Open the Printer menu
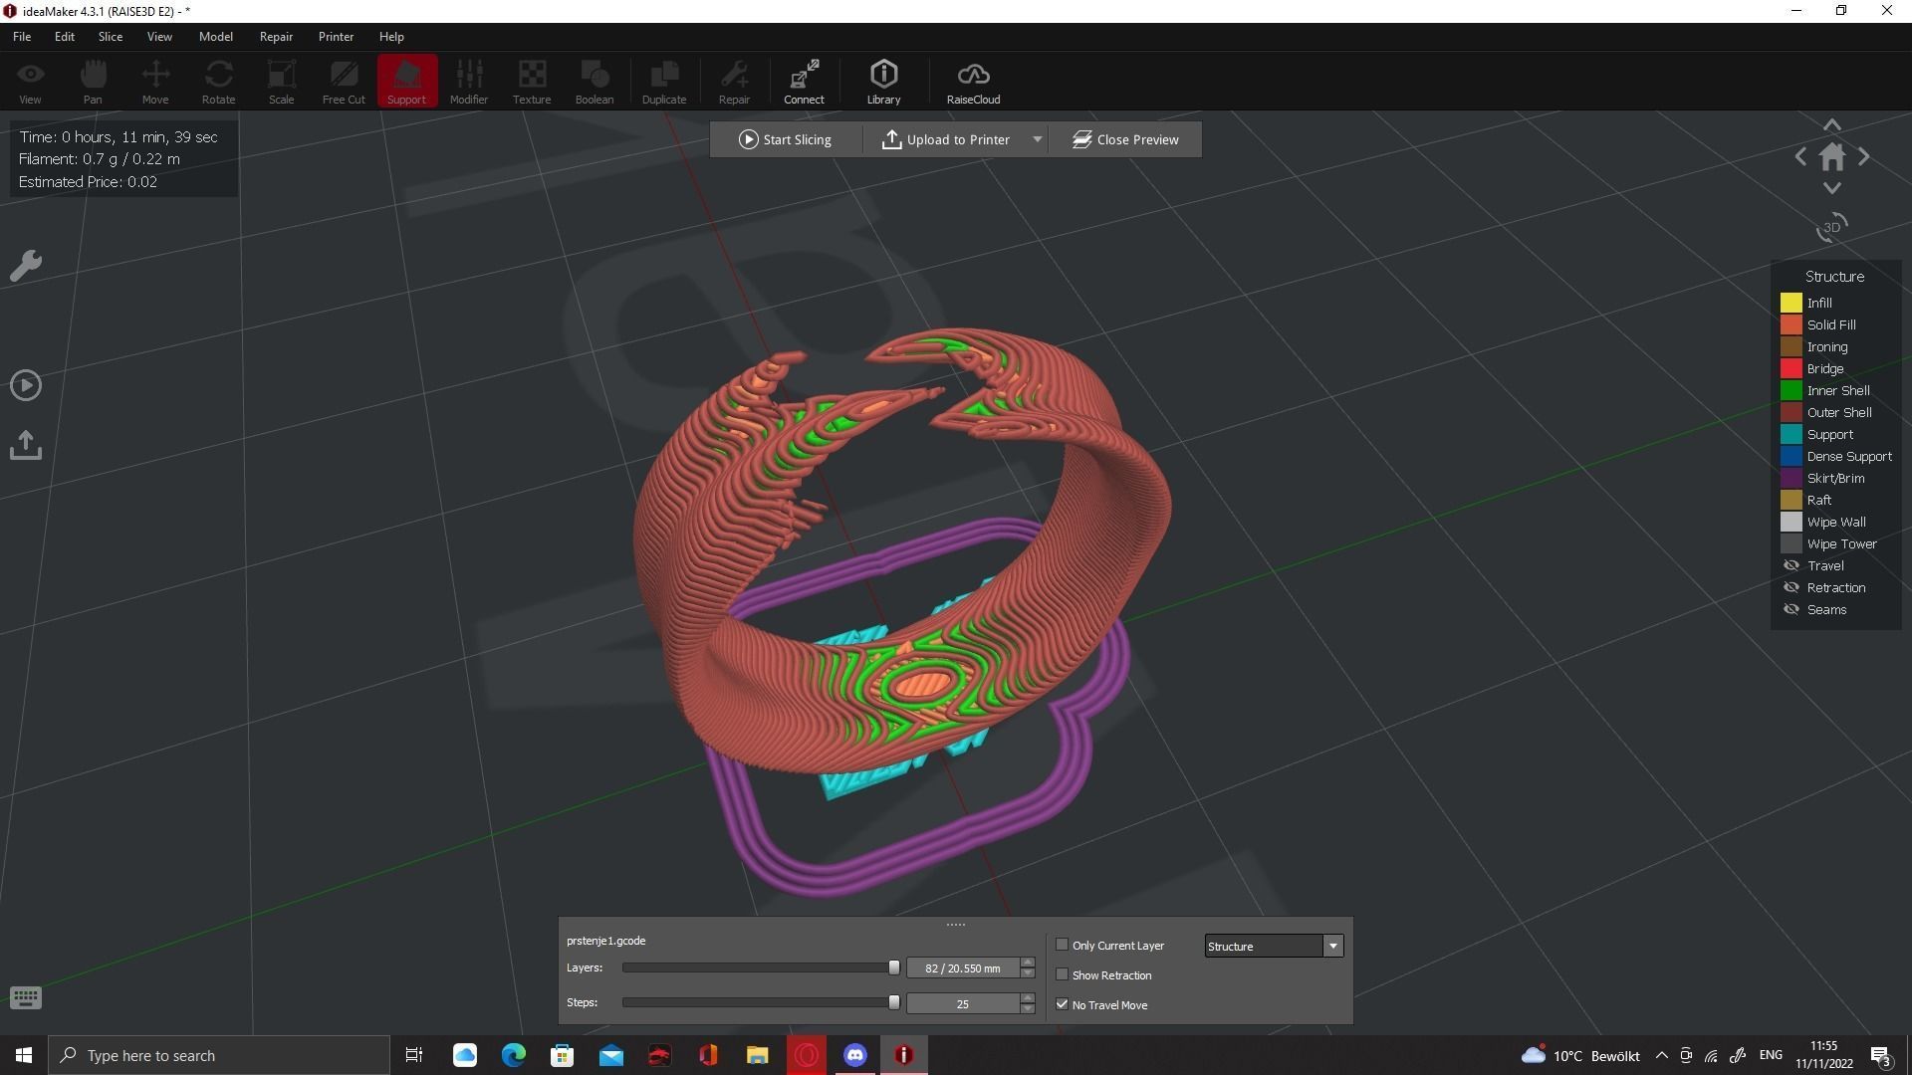The height and width of the screenshot is (1075, 1912). coord(336,36)
